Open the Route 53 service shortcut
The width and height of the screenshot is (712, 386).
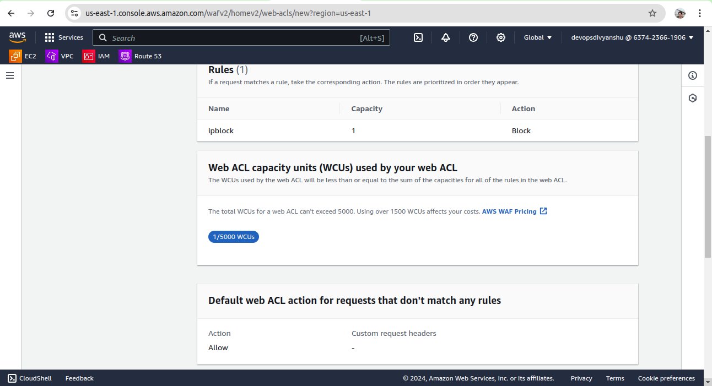(x=141, y=56)
